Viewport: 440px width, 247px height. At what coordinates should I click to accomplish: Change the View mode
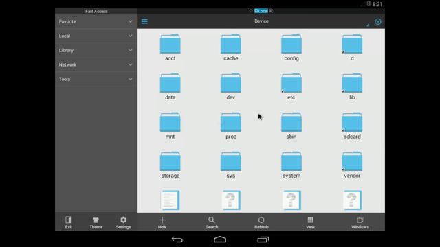pos(310,222)
